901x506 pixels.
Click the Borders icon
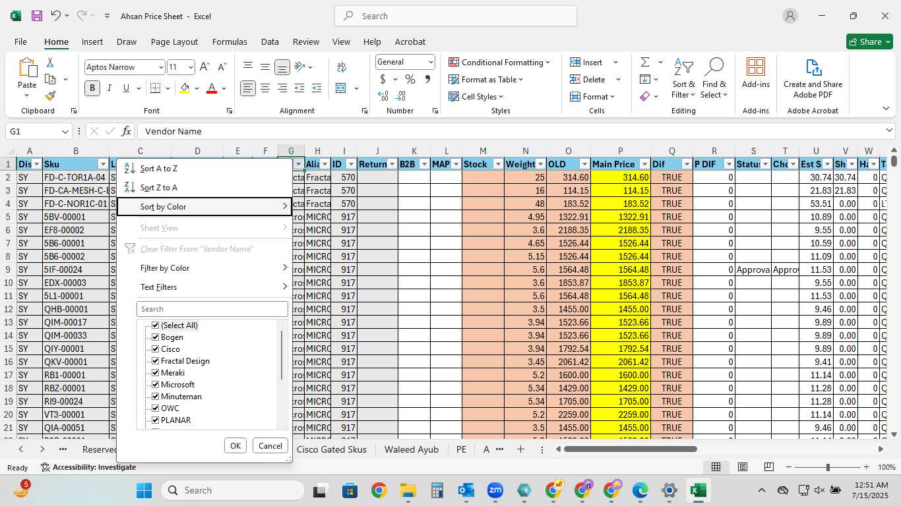[x=155, y=88]
